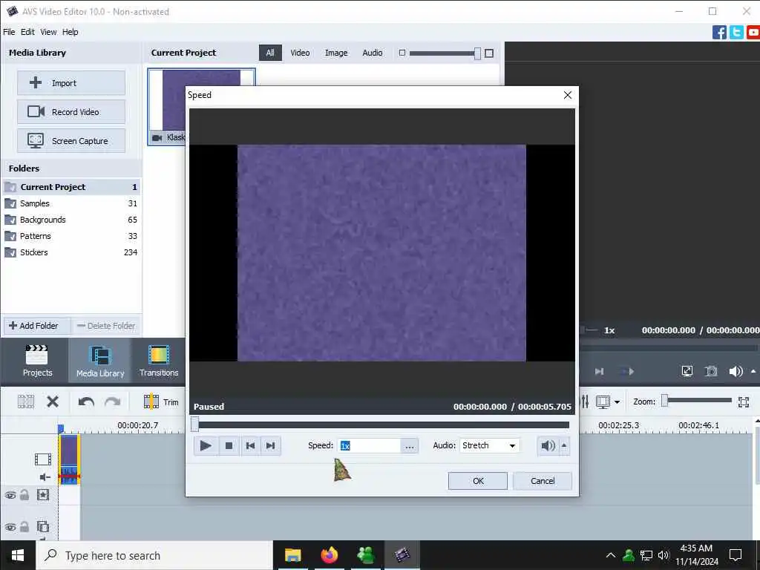The width and height of the screenshot is (760, 570).
Task: Delete selected clip with X icon
Action: 53,402
